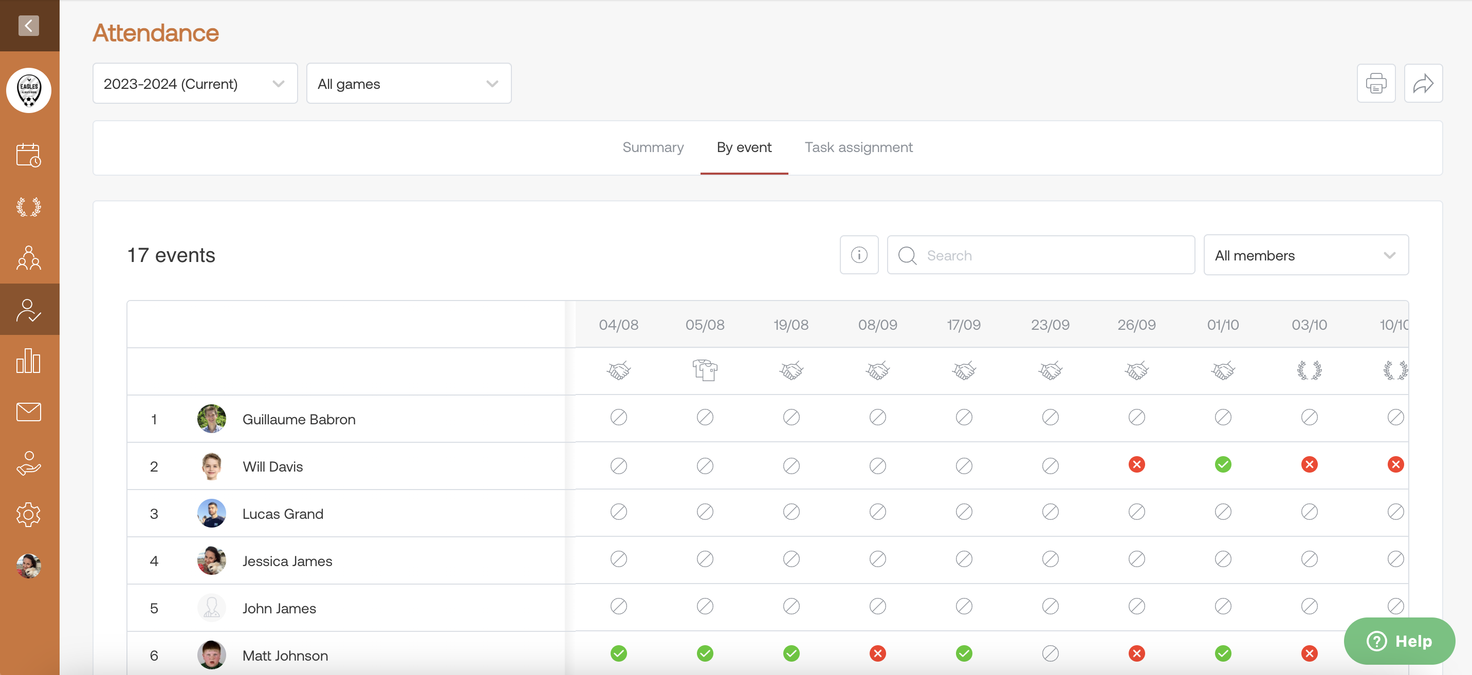
Task: Toggle Matt Johnson absent mark on 08/09
Action: coord(878,653)
